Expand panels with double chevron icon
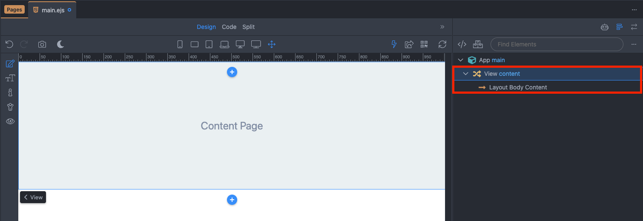Screen dimensions: 643x221 (442, 27)
